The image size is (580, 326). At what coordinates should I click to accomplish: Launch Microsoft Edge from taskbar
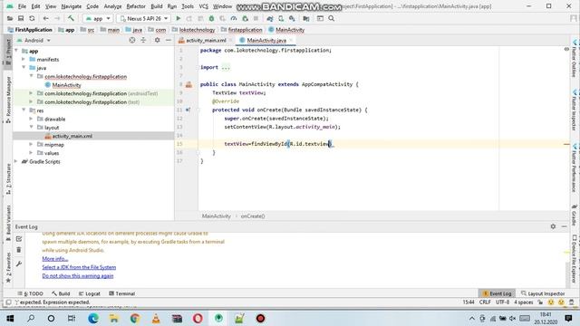click(x=93, y=318)
